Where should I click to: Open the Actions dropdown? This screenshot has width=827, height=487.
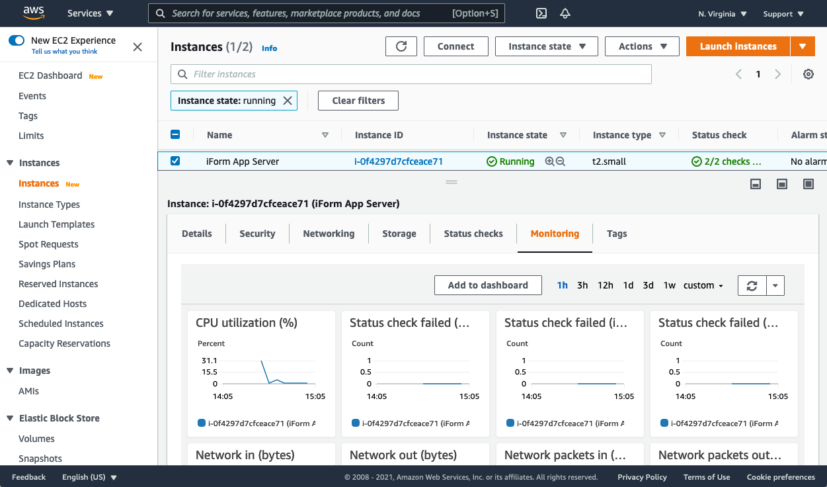[642, 46]
